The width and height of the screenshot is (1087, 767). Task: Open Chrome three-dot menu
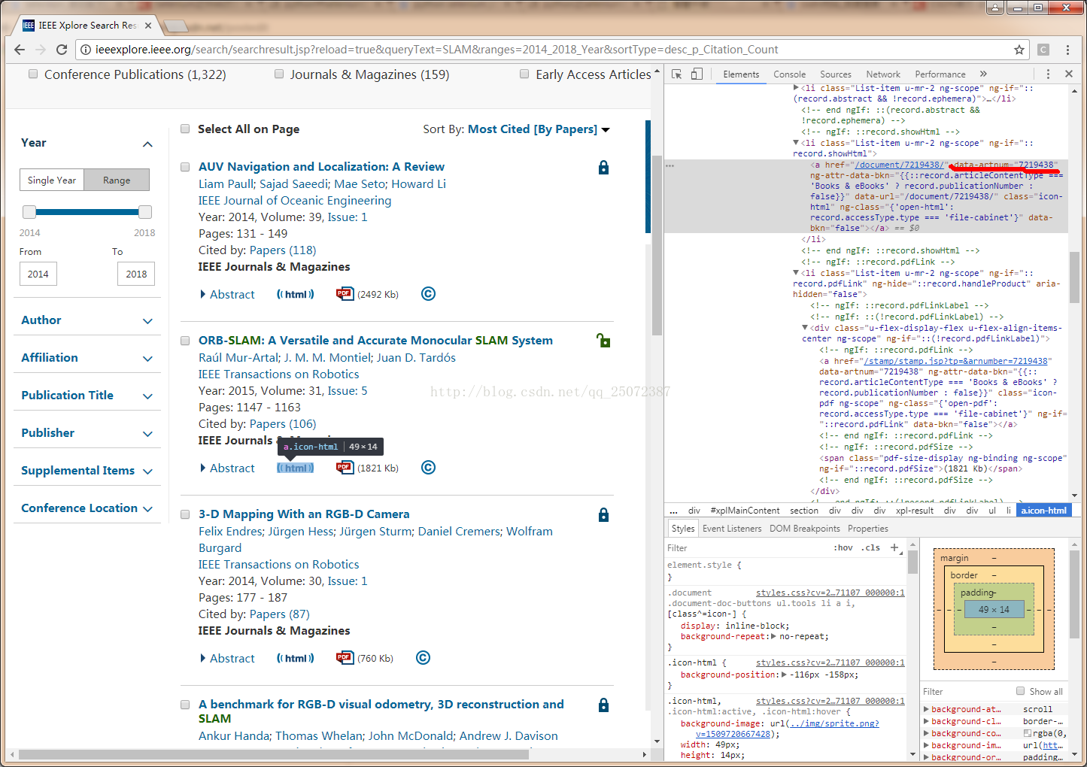(x=1067, y=50)
